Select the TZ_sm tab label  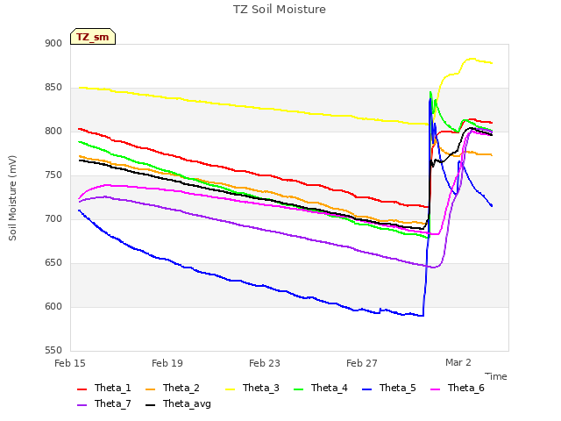(93, 37)
